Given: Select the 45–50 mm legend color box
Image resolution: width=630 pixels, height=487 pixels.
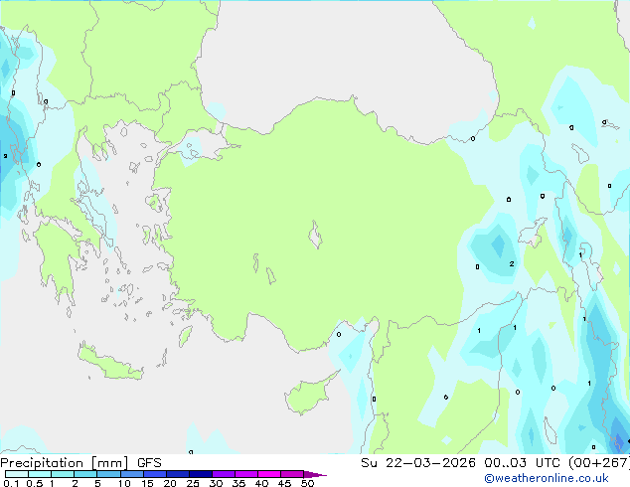Looking at the screenshot, I should (292, 474).
